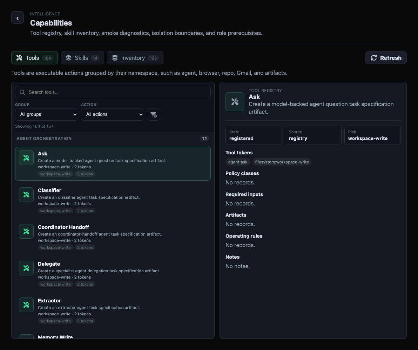Switch to the Skills tab
418x350 pixels.
pos(82,58)
